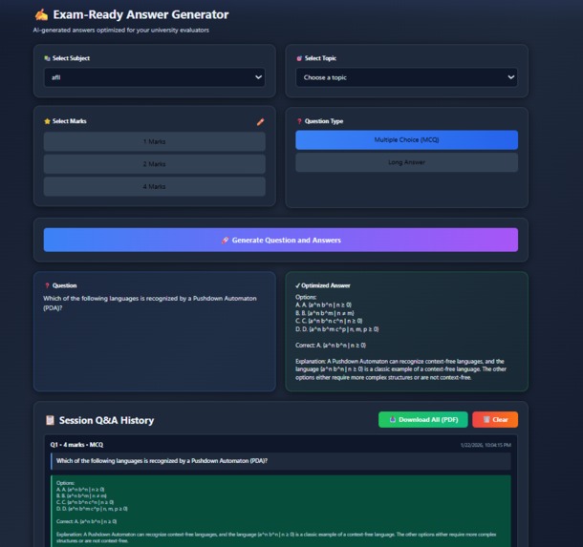
Task: Click option C in Optimized Answer list
Action: pyautogui.click(x=329, y=321)
